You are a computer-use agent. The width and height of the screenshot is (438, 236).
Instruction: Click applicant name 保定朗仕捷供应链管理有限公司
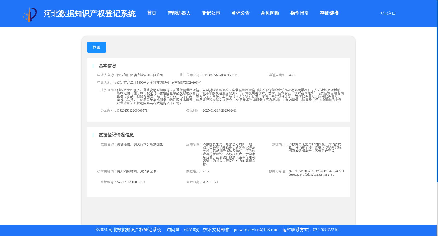[140, 75]
